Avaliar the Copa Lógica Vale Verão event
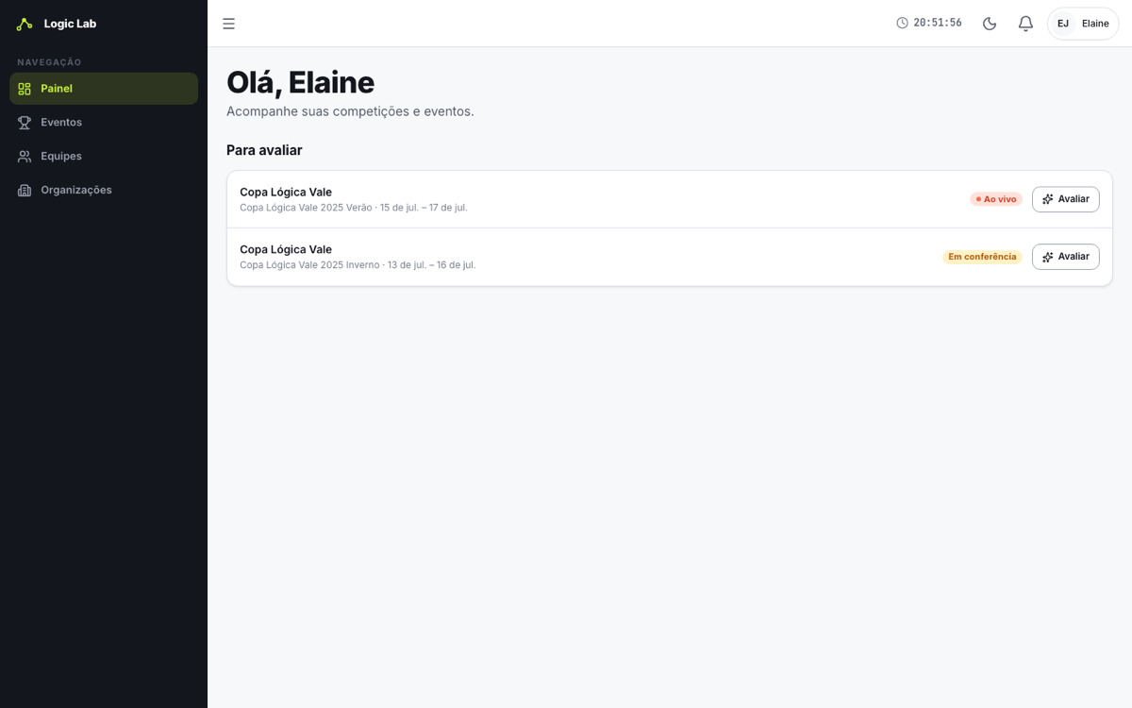Viewport: 1132px width, 708px height. [x=1065, y=199]
